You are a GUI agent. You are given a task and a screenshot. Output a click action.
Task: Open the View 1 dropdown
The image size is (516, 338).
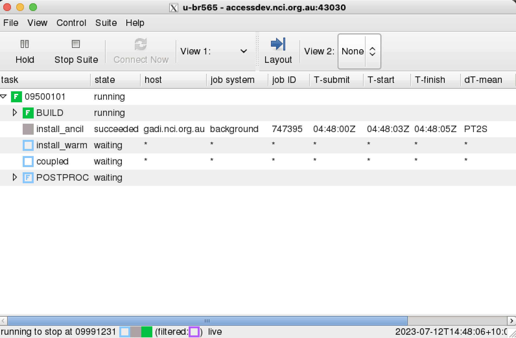(244, 51)
